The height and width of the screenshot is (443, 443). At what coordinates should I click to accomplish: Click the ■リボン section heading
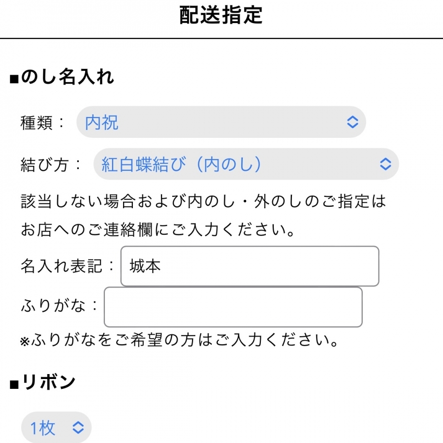click(43, 382)
